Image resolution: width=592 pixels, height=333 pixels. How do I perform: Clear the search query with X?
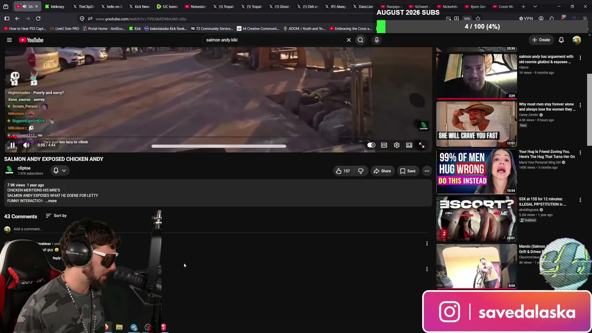point(349,40)
